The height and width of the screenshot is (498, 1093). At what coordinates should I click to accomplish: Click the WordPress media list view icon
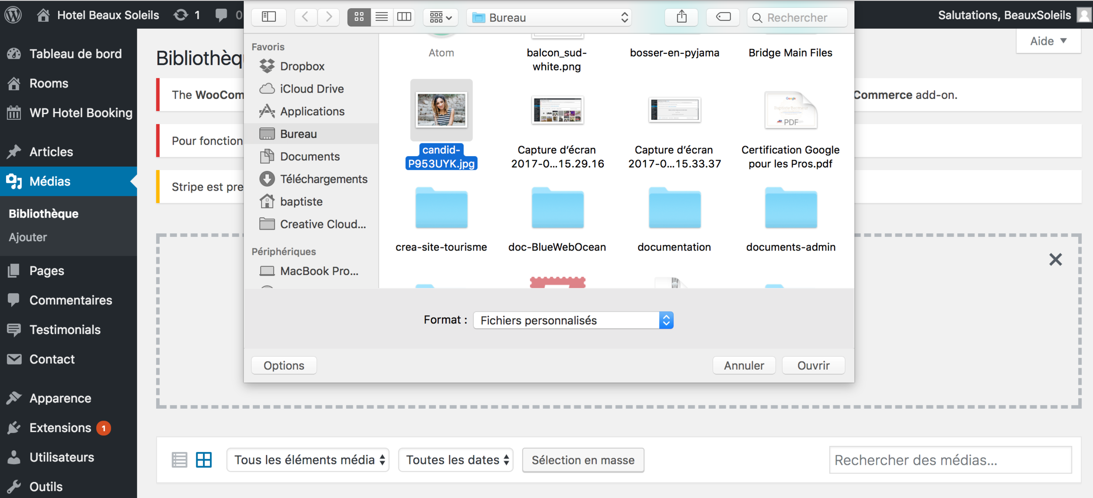coord(179,460)
